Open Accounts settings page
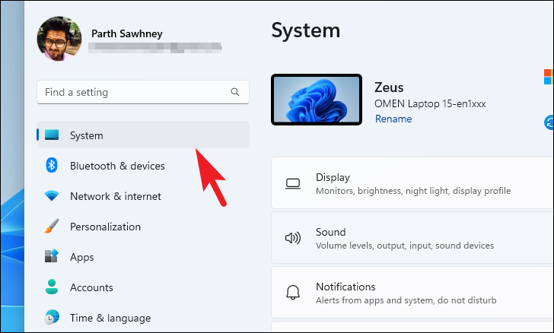554x333 pixels. (x=143, y=287)
